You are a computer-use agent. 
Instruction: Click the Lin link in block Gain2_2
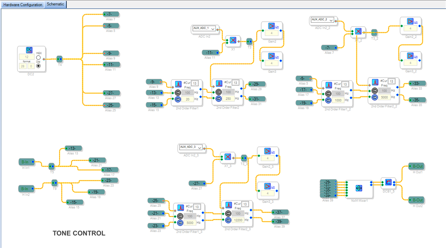click(x=416, y=22)
